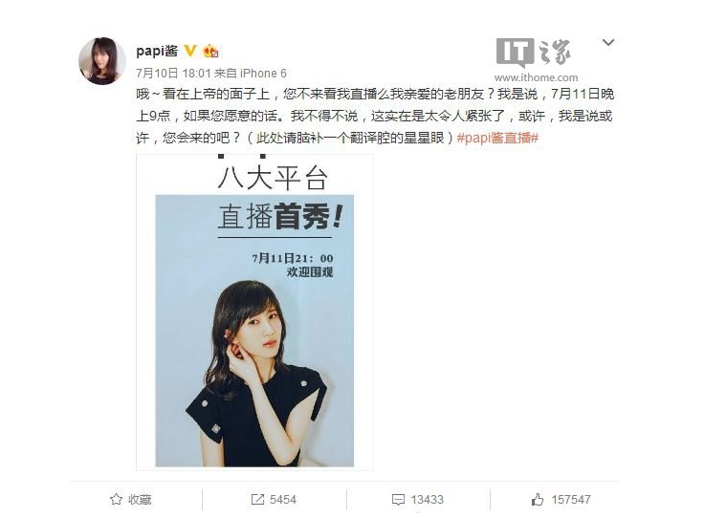The width and height of the screenshot is (726, 518).
Task: Click the 157547 likes count
Action: pos(571,500)
